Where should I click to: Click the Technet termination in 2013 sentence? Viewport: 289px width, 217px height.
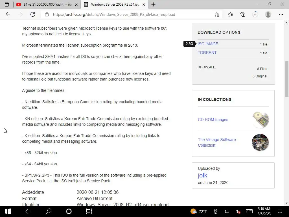click(x=80, y=45)
